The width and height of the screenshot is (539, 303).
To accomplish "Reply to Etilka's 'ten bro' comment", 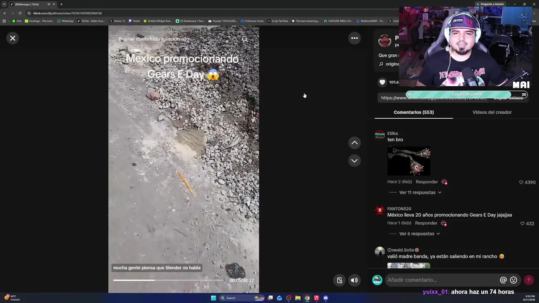I will pyautogui.click(x=427, y=182).
